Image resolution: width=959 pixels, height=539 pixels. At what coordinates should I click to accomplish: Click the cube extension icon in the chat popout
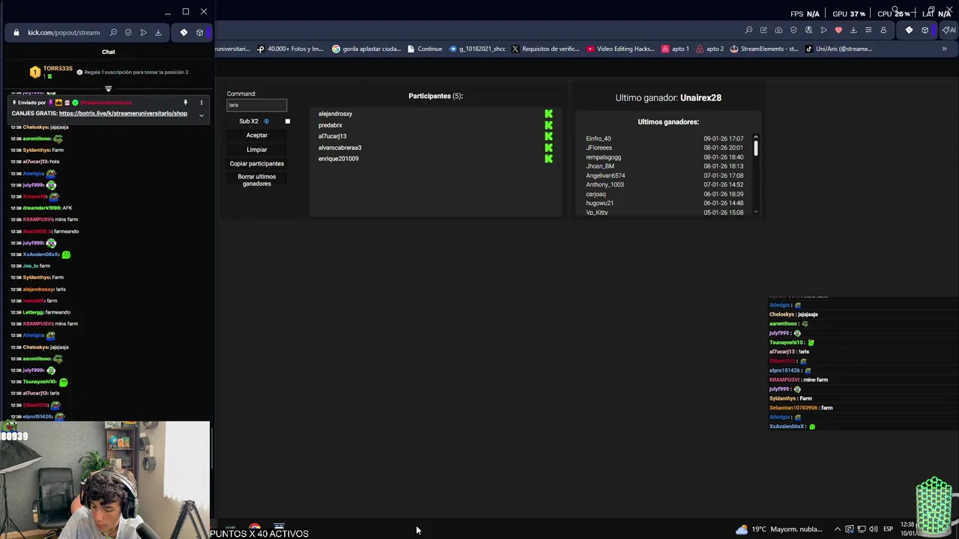click(x=199, y=32)
